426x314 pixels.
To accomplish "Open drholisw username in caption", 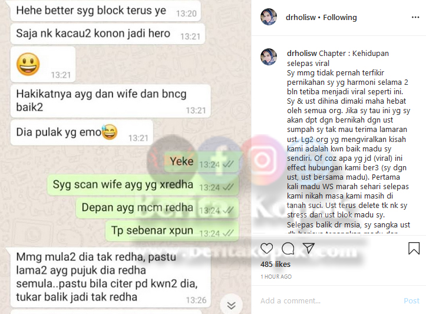I will [x=302, y=53].
